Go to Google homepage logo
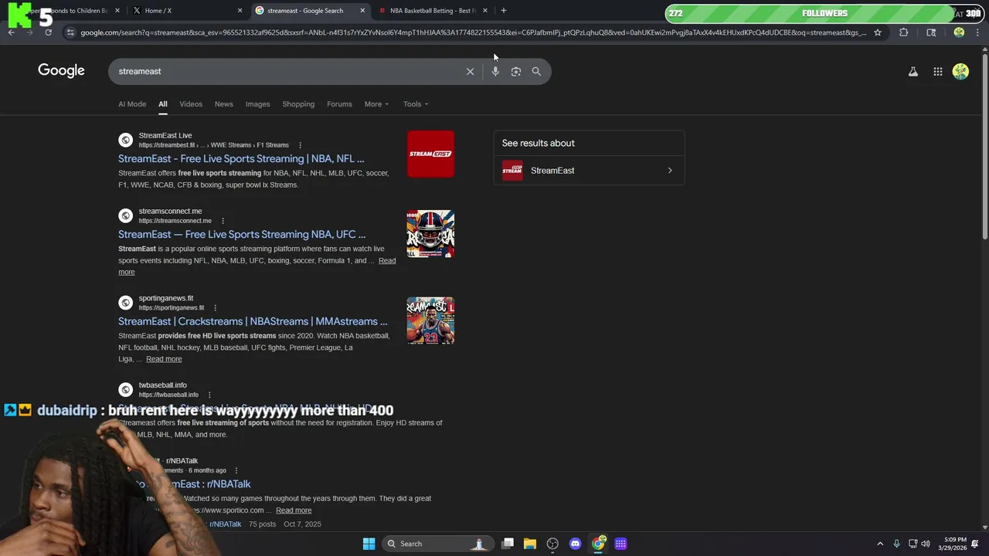Screen dimensions: 989x556 pos(61,71)
